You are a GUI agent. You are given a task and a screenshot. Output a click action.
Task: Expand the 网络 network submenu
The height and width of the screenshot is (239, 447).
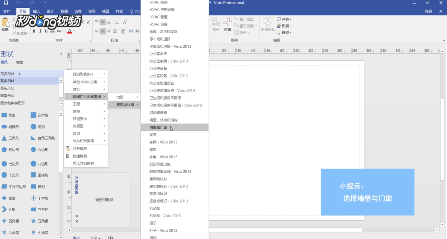pyautogui.click(x=86, y=134)
